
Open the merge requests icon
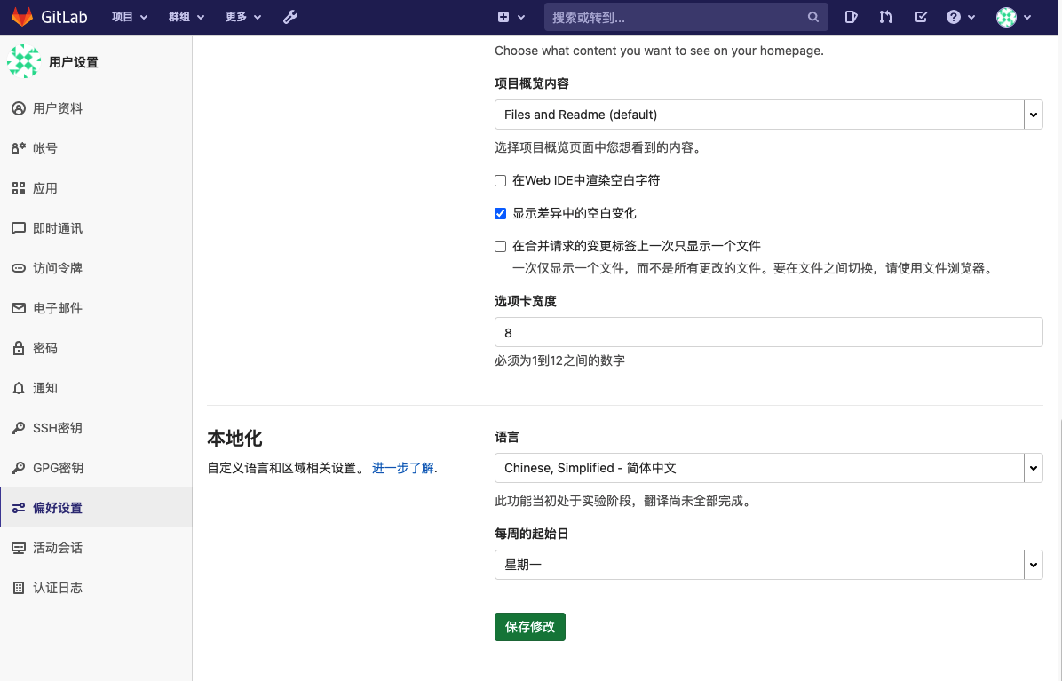[x=885, y=16]
